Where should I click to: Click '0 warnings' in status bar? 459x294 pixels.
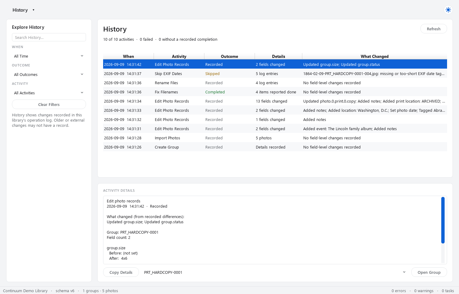[x=424, y=291]
